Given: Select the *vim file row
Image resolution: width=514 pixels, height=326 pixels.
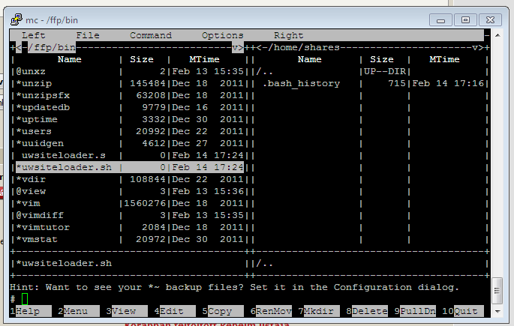Looking at the screenshot, I should [130, 203].
